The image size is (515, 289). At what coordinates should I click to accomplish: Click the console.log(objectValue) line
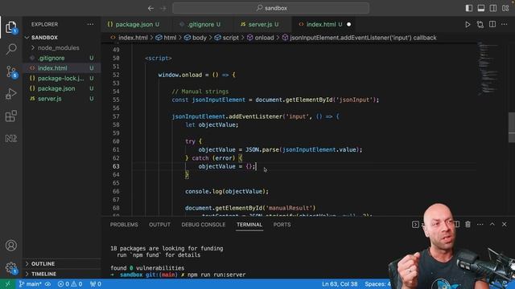pyautogui.click(x=227, y=191)
